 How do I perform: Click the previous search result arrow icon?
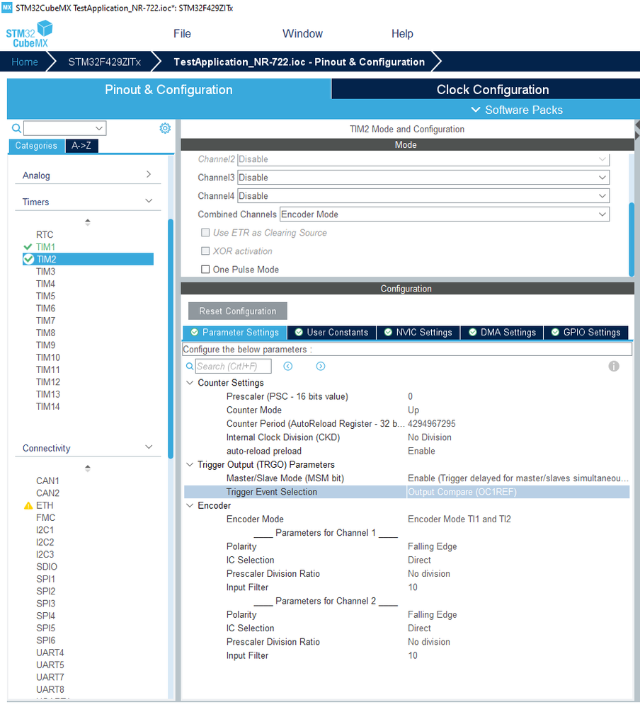(x=287, y=366)
